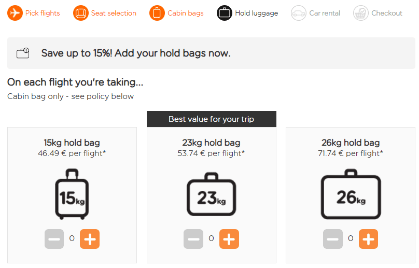The width and height of the screenshot is (419, 268).
Task: Go to Seat selection step
Action: click(114, 13)
